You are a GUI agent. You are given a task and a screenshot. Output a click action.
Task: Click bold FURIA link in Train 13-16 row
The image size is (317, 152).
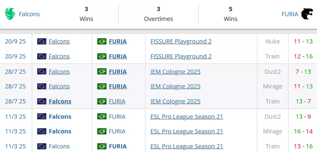click(118, 146)
